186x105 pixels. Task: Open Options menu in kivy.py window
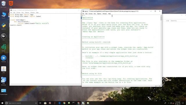(x=27, y=13)
